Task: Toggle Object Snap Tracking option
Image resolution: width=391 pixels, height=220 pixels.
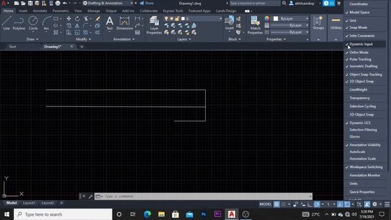Action: click(x=365, y=75)
